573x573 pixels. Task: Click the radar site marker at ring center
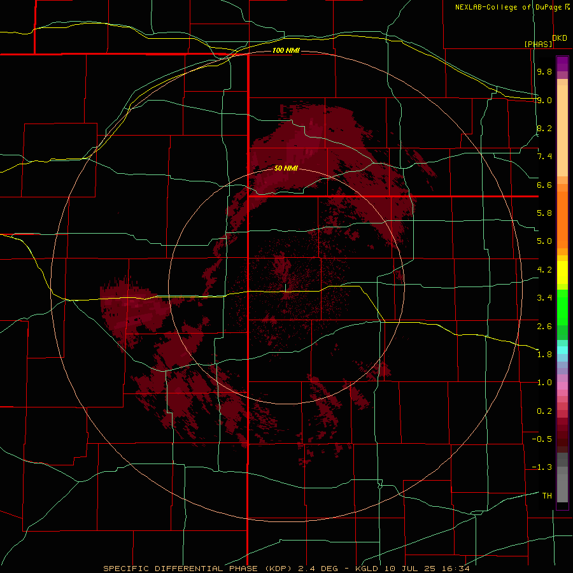[285, 288]
